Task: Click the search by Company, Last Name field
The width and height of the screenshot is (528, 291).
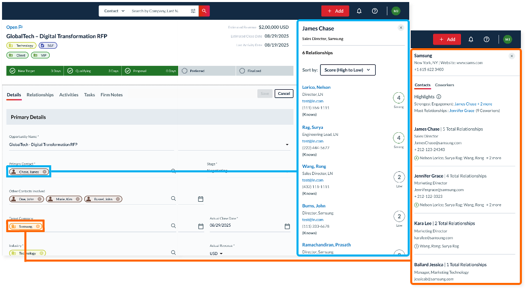Action: pyautogui.click(x=159, y=11)
